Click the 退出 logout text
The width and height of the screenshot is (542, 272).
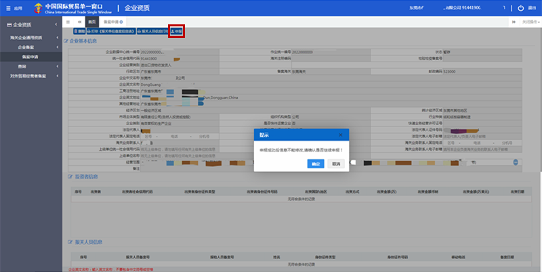pos(532,8)
